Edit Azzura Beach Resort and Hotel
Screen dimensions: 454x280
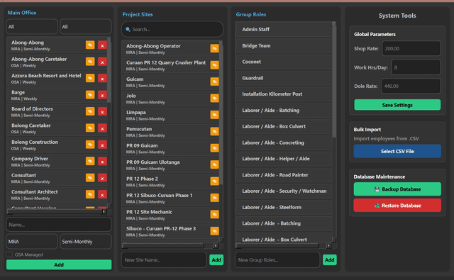tap(90, 78)
